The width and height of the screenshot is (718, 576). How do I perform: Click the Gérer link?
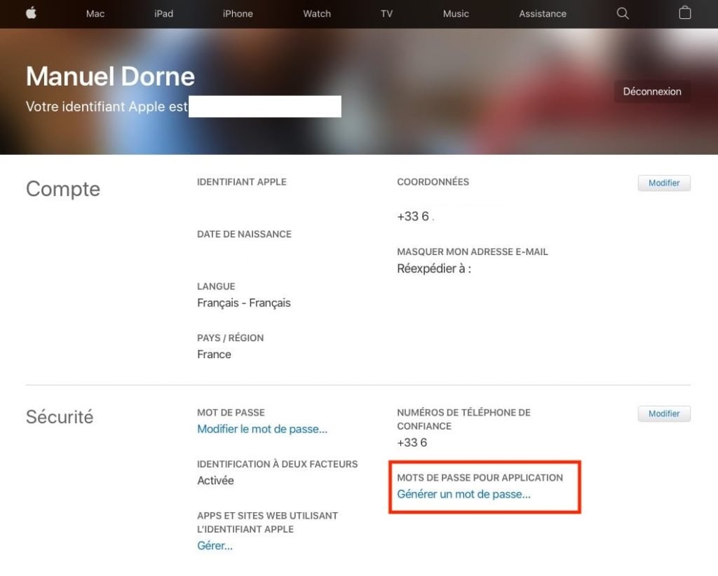click(215, 546)
